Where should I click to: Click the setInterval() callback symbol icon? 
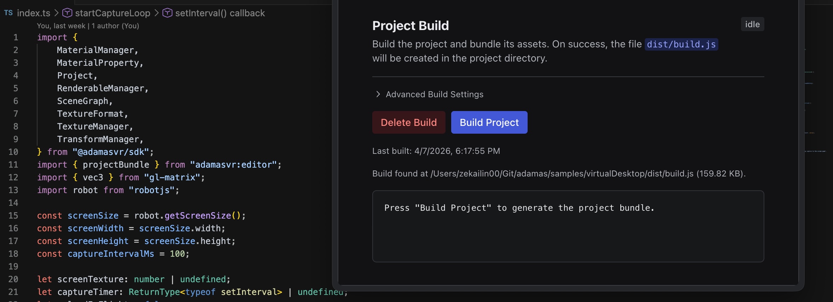point(167,13)
